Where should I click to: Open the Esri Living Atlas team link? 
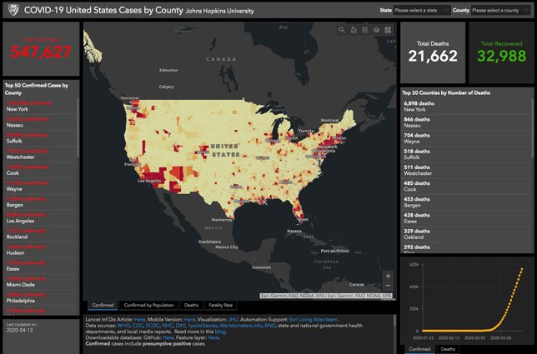click(x=314, y=320)
